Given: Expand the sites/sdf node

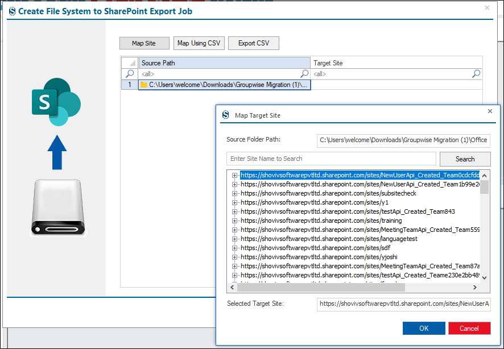Looking at the screenshot, I should click(x=234, y=248).
